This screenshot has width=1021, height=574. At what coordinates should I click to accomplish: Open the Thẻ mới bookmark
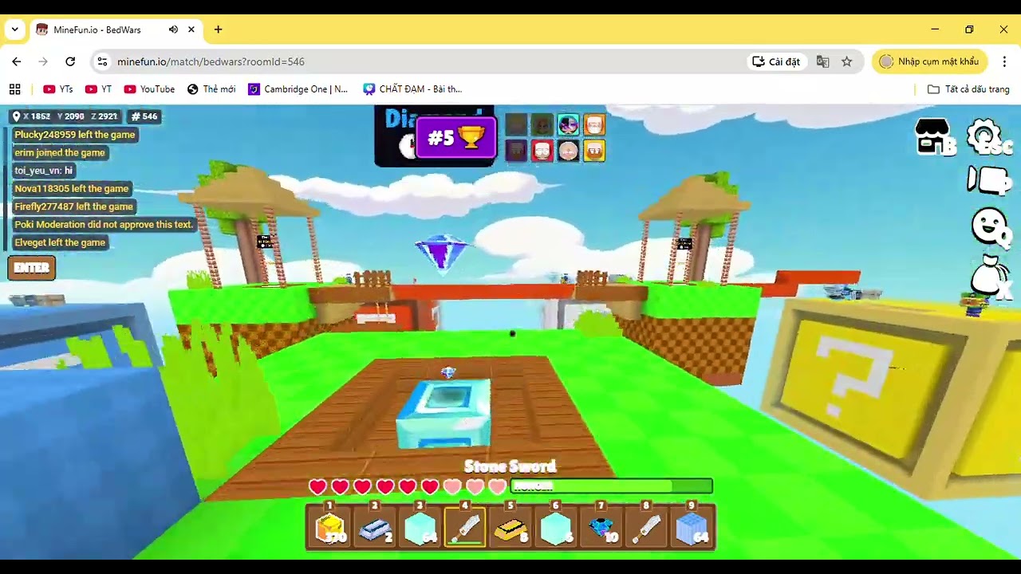coord(211,89)
